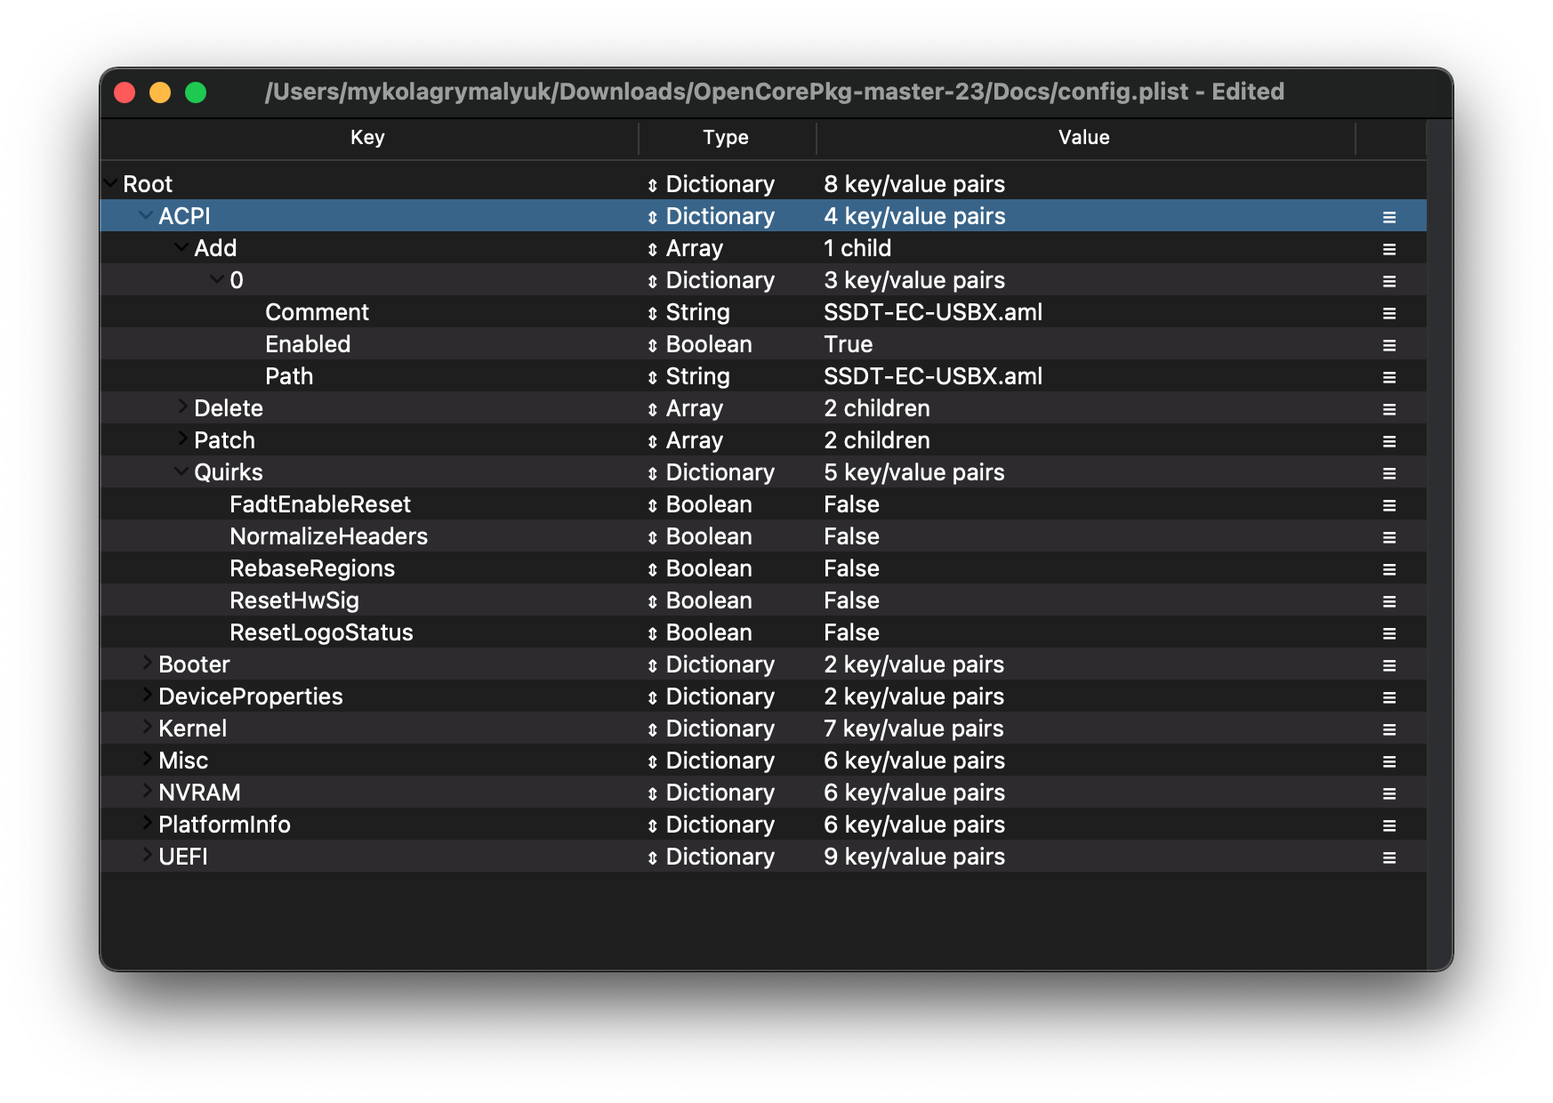
Task: Click the Value column header
Action: [x=1083, y=137]
